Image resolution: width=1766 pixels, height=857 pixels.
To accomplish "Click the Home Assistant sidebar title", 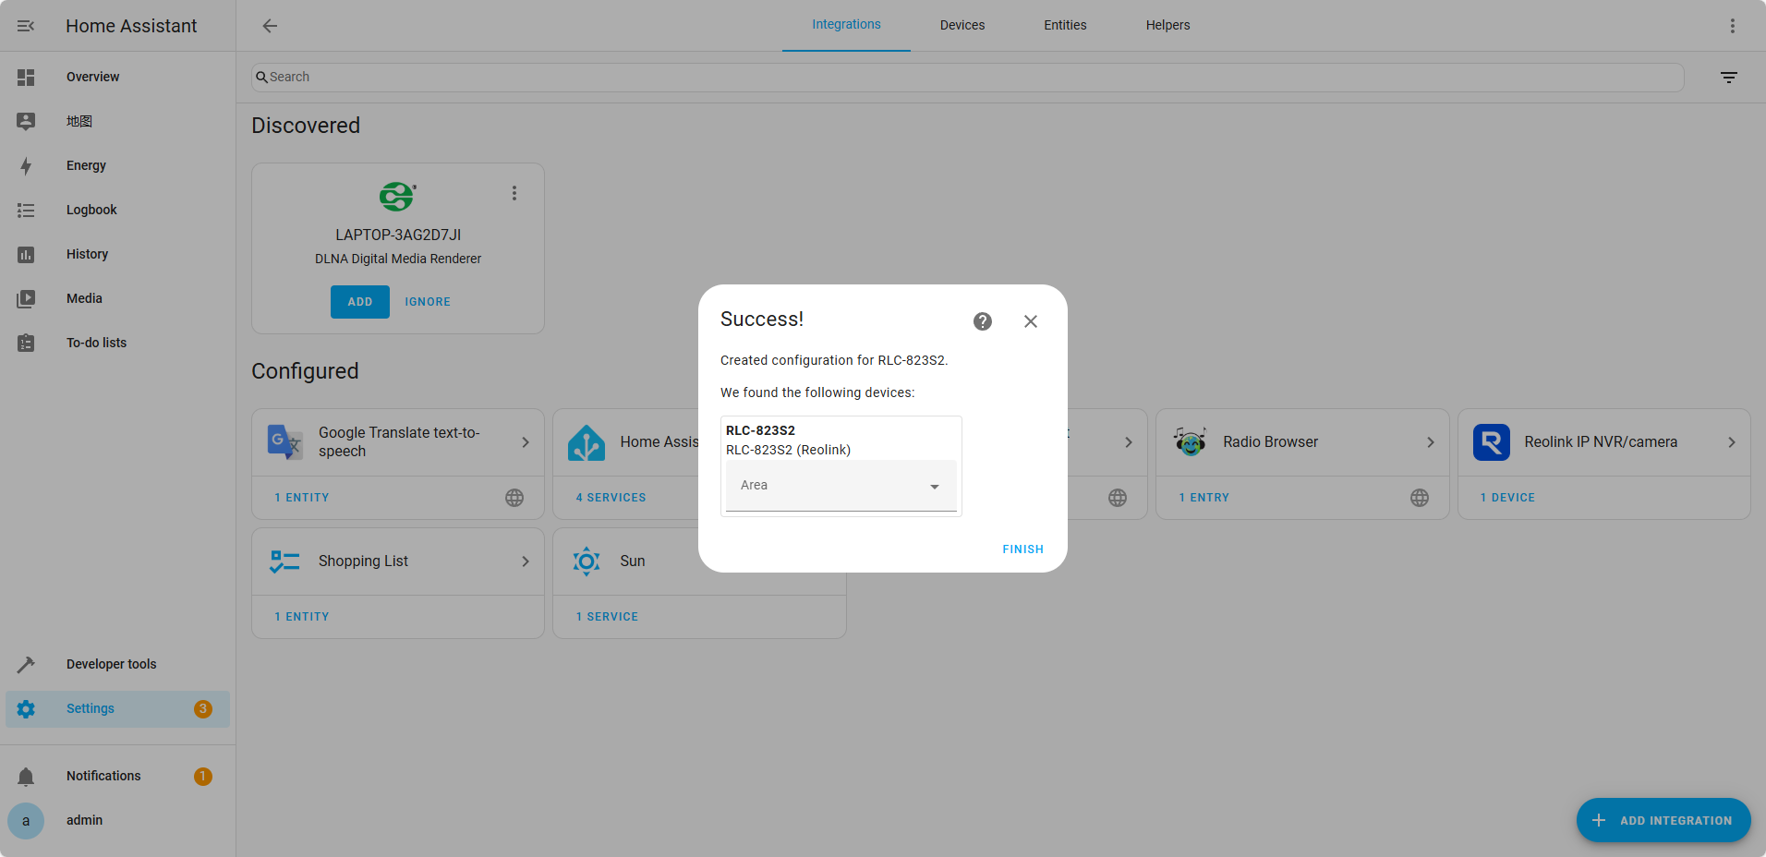I will click(131, 26).
